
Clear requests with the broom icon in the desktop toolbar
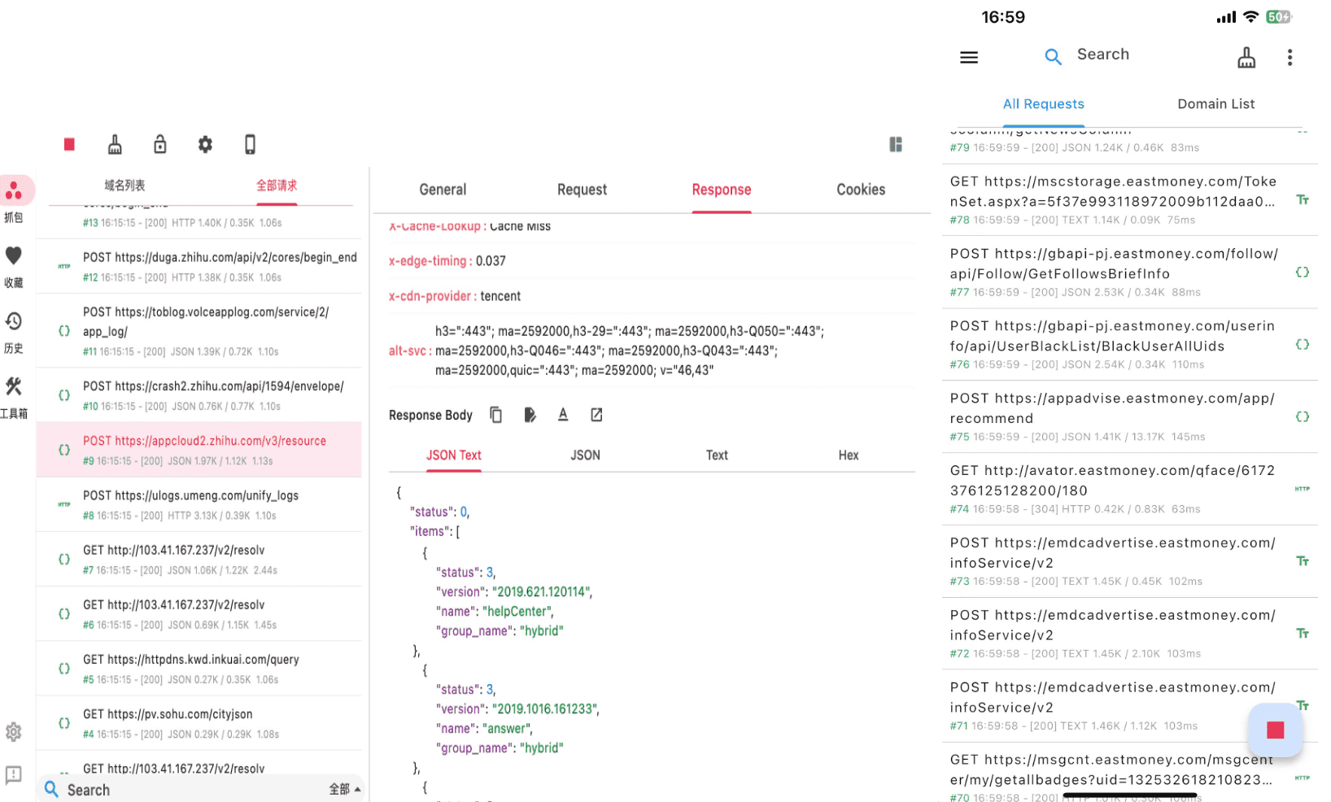pyautogui.click(x=115, y=145)
